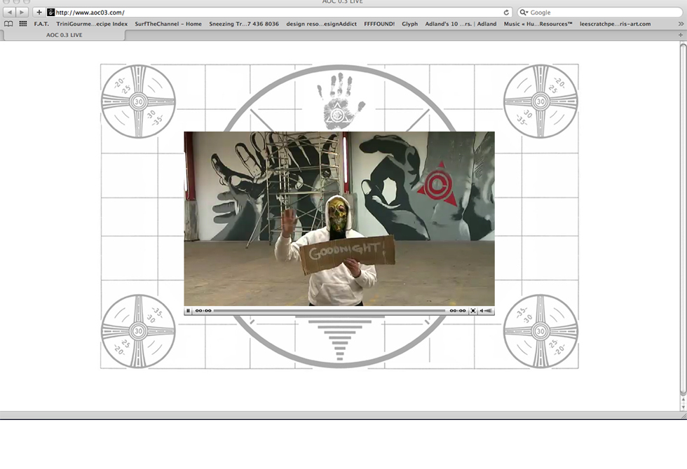Open the Sneezing Tr...7 436 8036 bookmark
This screenshot has width=687, height=469.
pyautogui.click(x=244, y=24)
